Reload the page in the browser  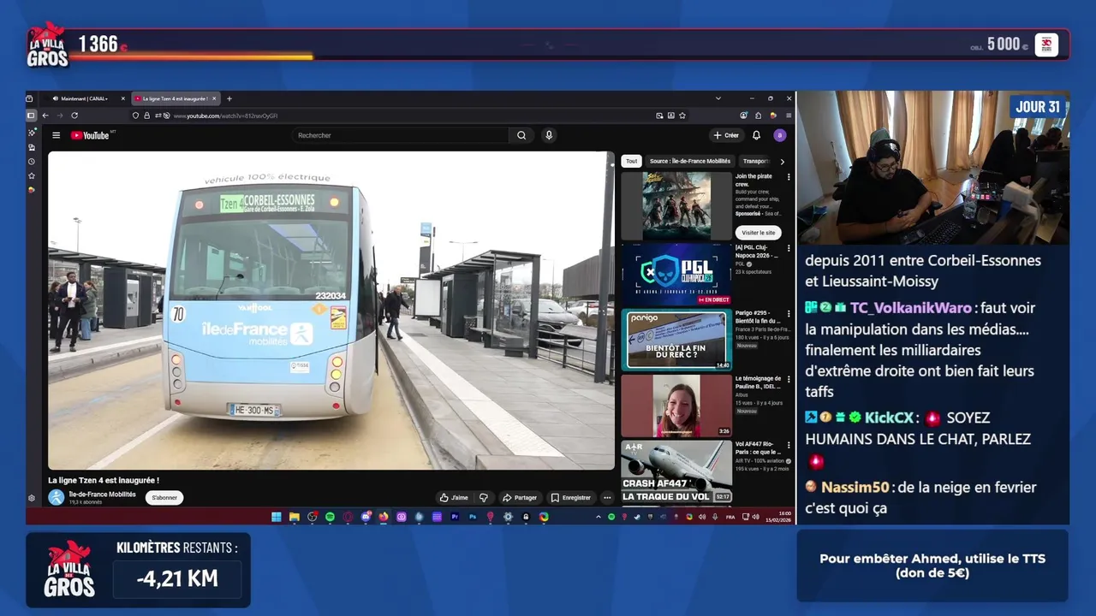click(x=74, y=115)
